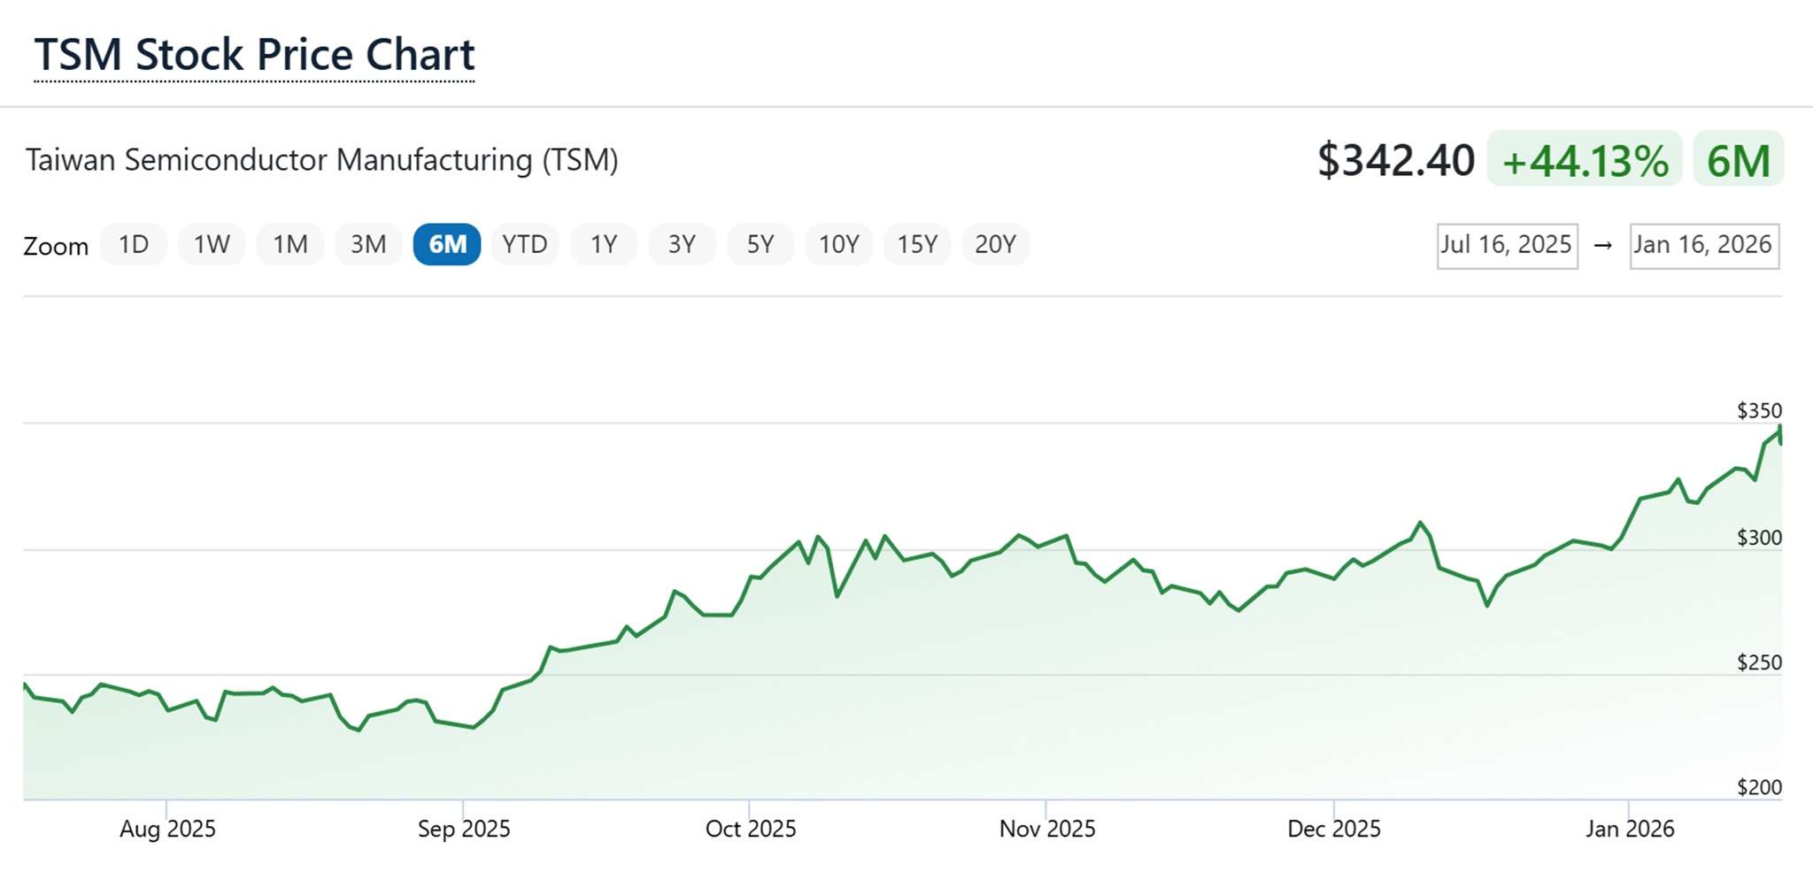Set zoom range to 1M
The width and height of the screenshot is (1813, 895).
point(289,245)
